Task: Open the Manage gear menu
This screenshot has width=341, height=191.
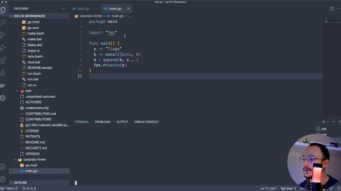Action: [x=3, y=179]
